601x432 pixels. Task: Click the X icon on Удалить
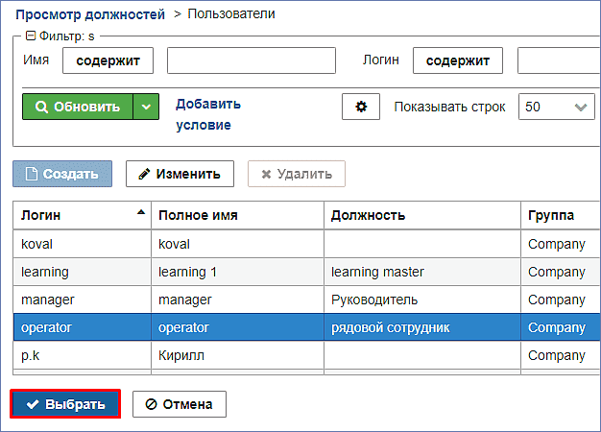pos(266,175)
